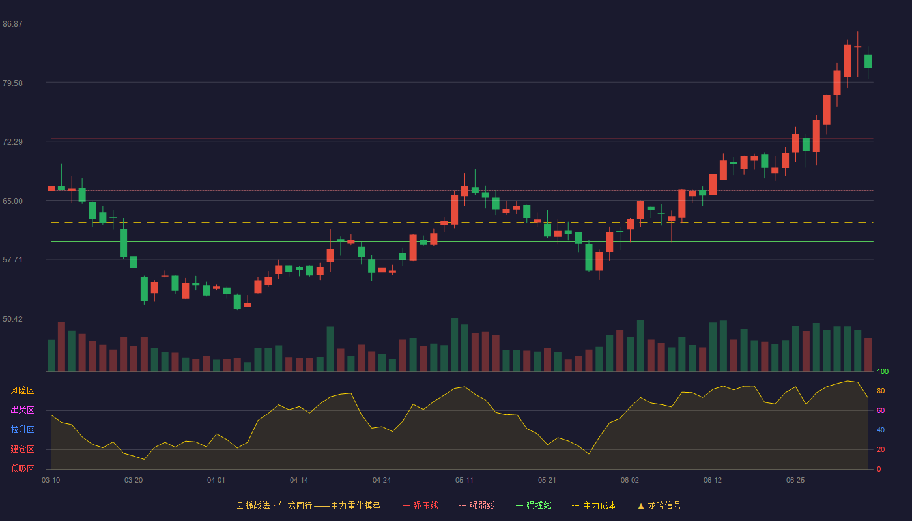Click the 03-20 date label

click(x=134, y=480)
